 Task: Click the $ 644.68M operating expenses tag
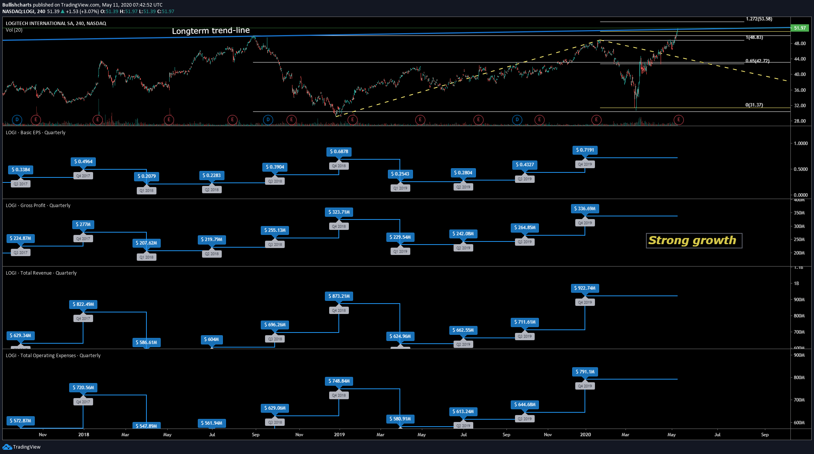pyautogui.click(x=525, y=405)
